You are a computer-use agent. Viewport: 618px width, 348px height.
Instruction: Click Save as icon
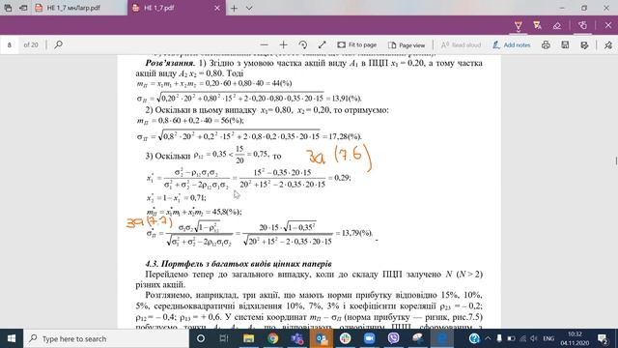584,45
